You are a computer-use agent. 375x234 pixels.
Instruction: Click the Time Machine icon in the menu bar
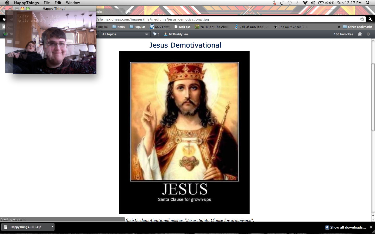290,3
